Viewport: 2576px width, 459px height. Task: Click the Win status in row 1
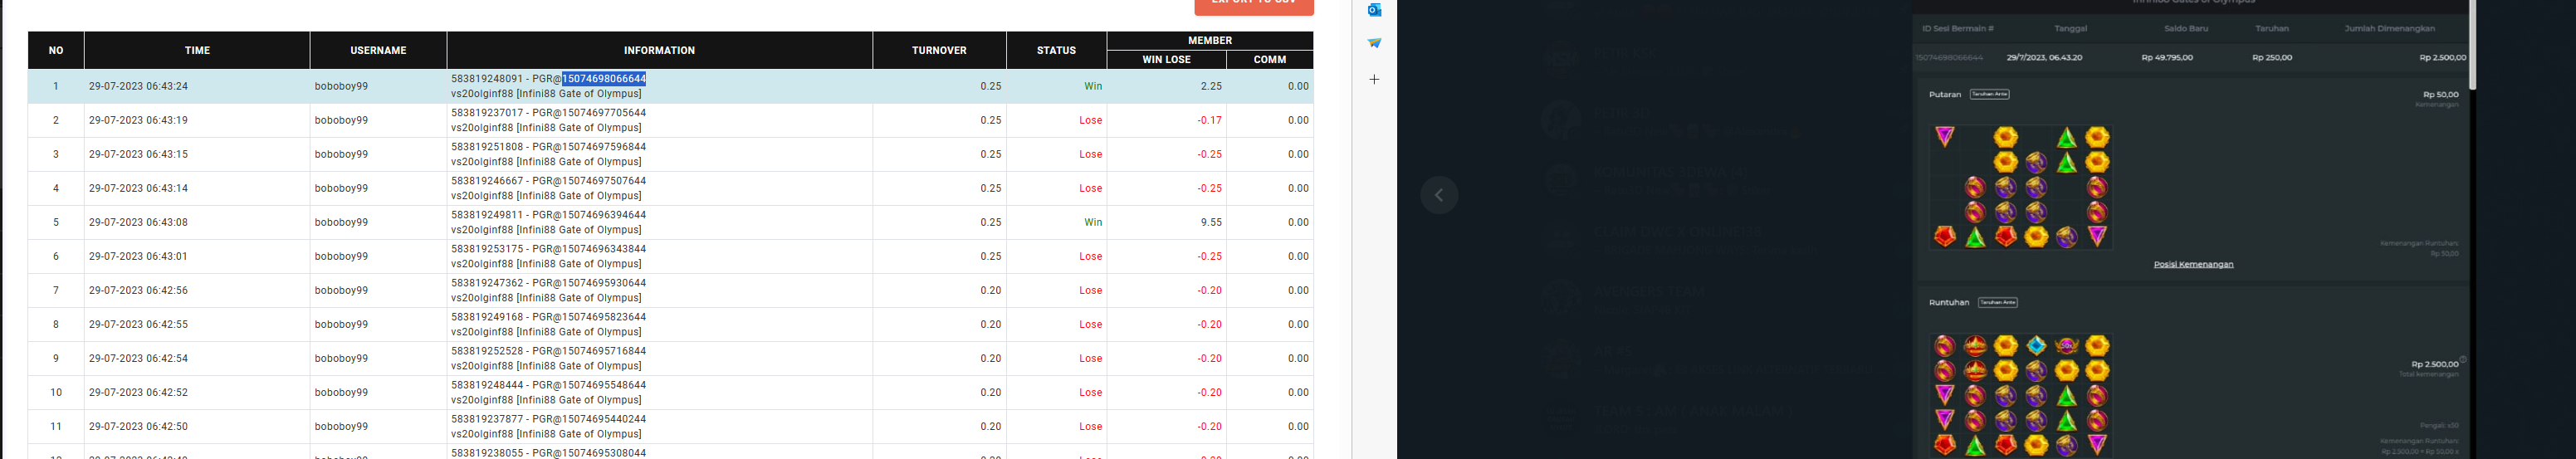coord(1093,86)
